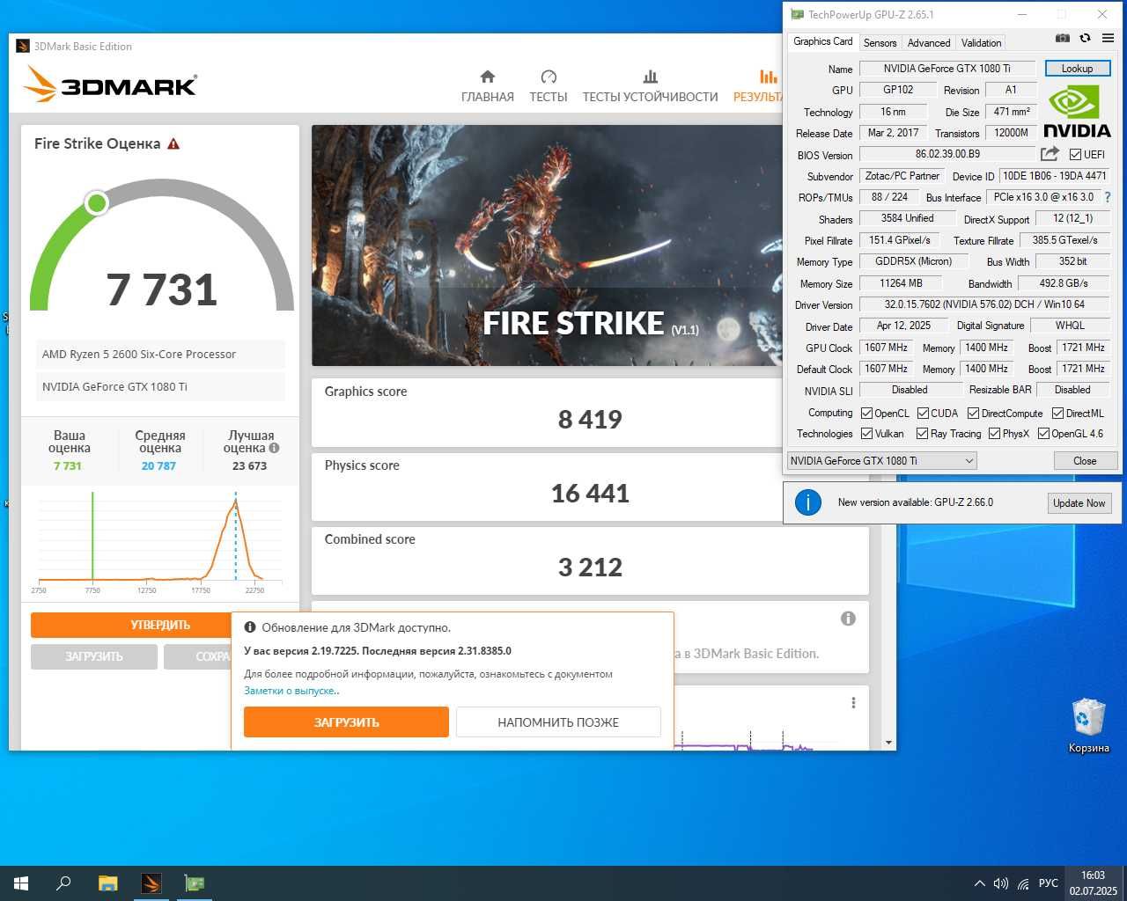Image resolution: width=1127 pixels, height=901 pixels.
Task: Click network icon in system tray
Action: 1023,883
